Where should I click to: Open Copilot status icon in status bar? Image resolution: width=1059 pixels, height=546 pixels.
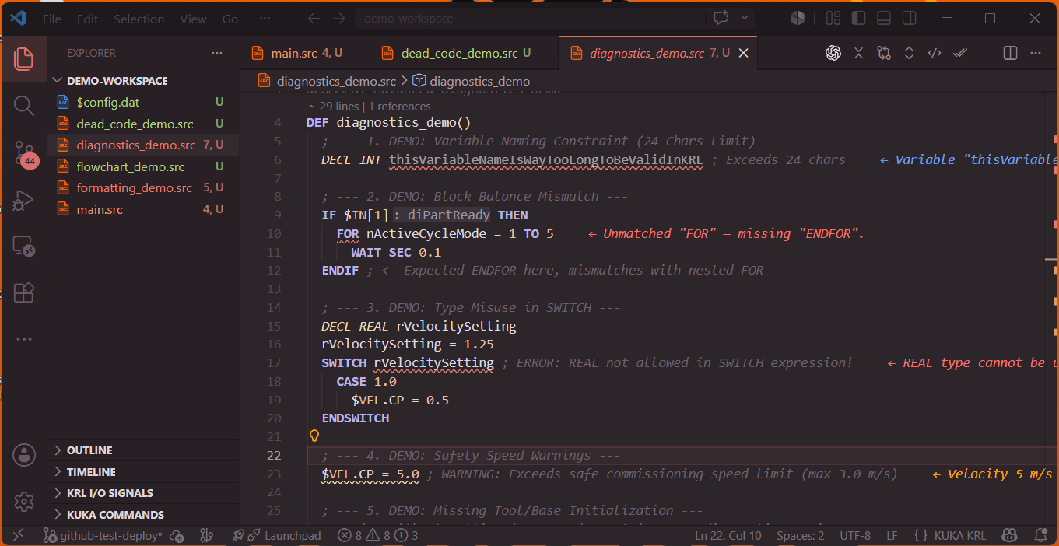[x=1010, y=536]
